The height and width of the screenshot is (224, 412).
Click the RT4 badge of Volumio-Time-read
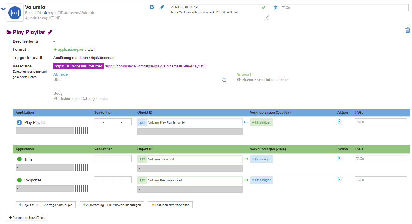143,159
